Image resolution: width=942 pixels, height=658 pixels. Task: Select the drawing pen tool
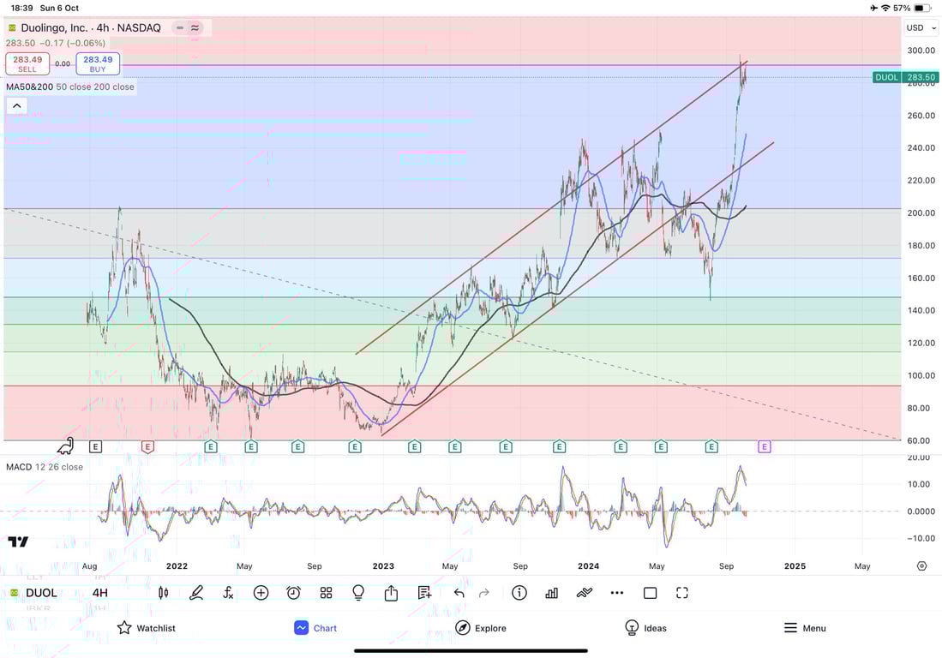[195, 593]
